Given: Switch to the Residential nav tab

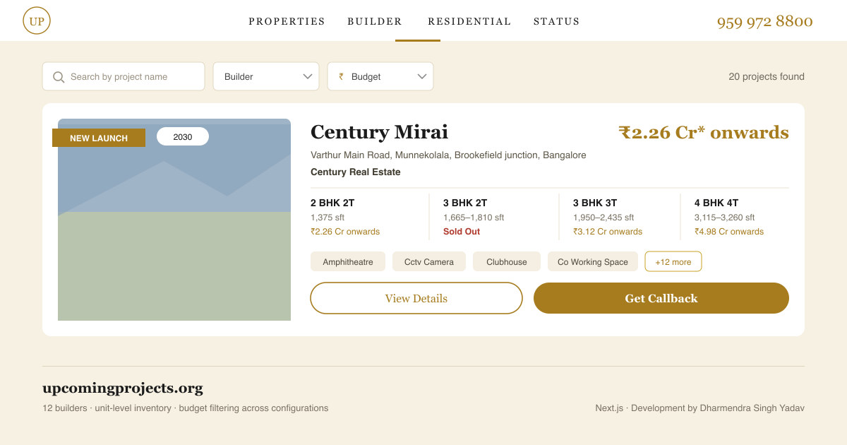Looking at the screenshot, I should pyautogui.click(x=469, y=21).
